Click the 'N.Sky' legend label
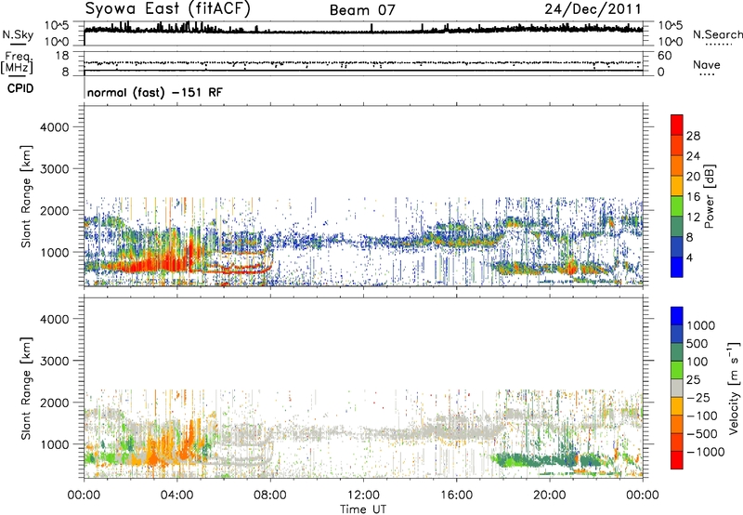Viewport: 743px width, 515px height. coord(18,34)
